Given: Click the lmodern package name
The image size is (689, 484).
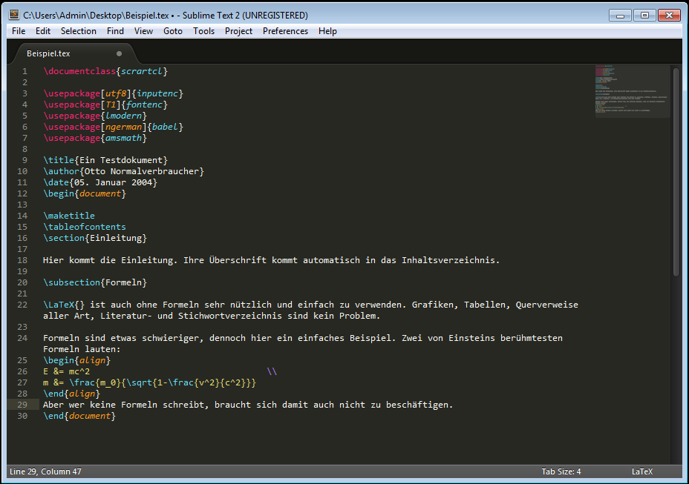Looking at the screenshot, I should point(123,116).
